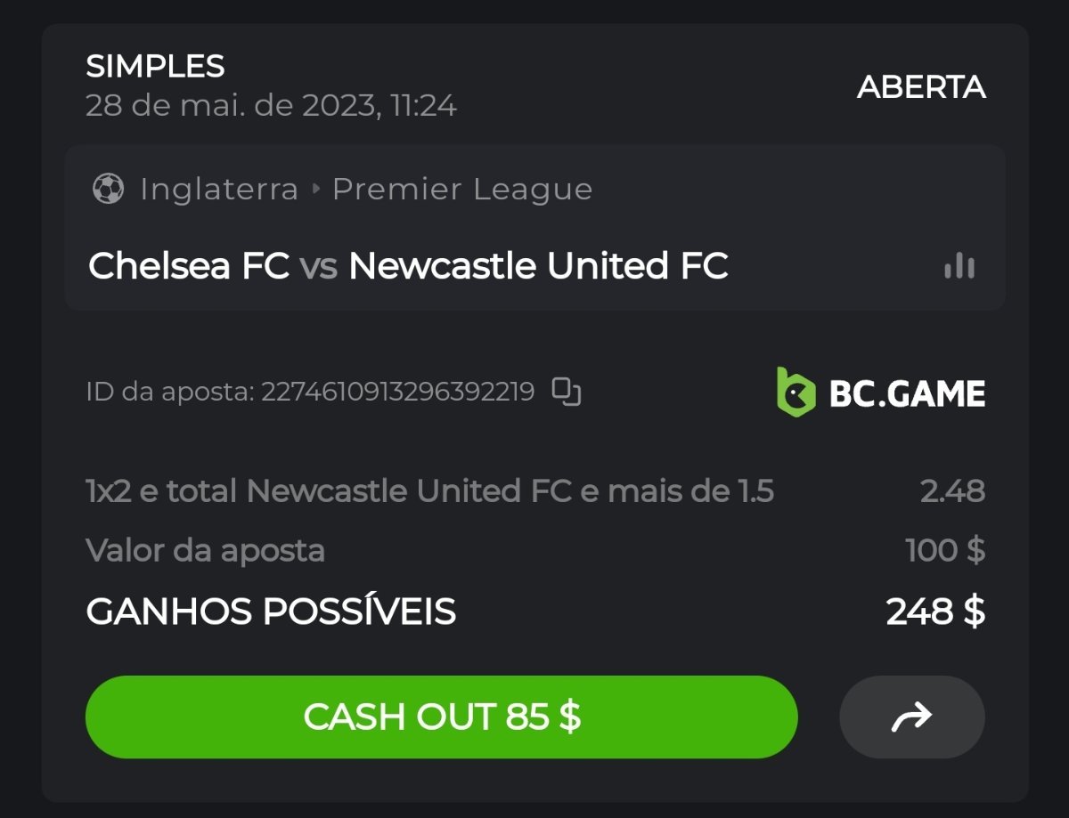The height and width of the screenshot is (818, 1069).
Task: Click the soccer ball sport icon
Action: 108,189
